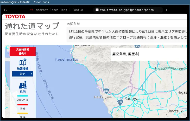The height and width of the screenshot is (121, 190).
Task: Click the red 渋滞 legend swatch
Action: [23, 105]
